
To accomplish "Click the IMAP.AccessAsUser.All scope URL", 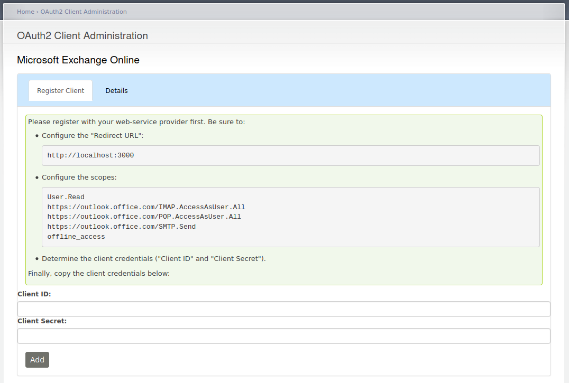I will coord(146,207).
